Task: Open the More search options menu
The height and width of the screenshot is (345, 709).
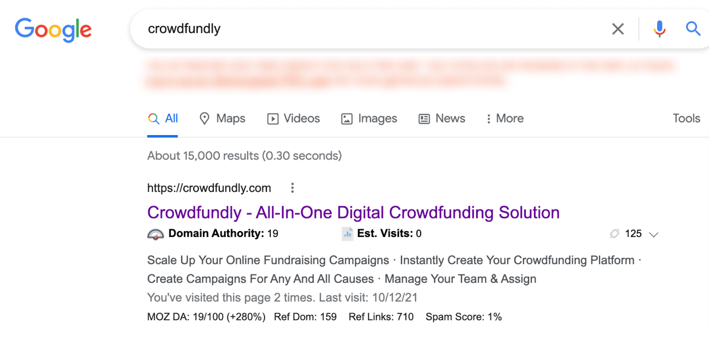Action: point(504,118)
